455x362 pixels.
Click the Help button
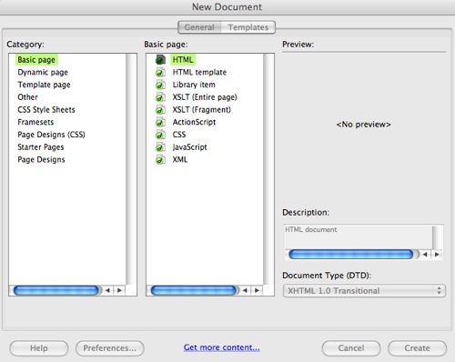(x=39, y=348)
